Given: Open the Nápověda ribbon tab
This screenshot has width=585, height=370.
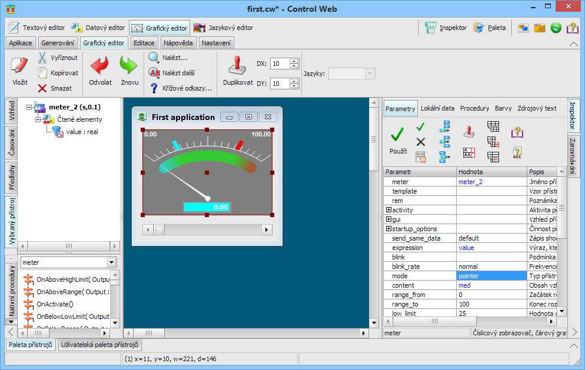Looking at the screenshot, I should (x=177, y=43).
